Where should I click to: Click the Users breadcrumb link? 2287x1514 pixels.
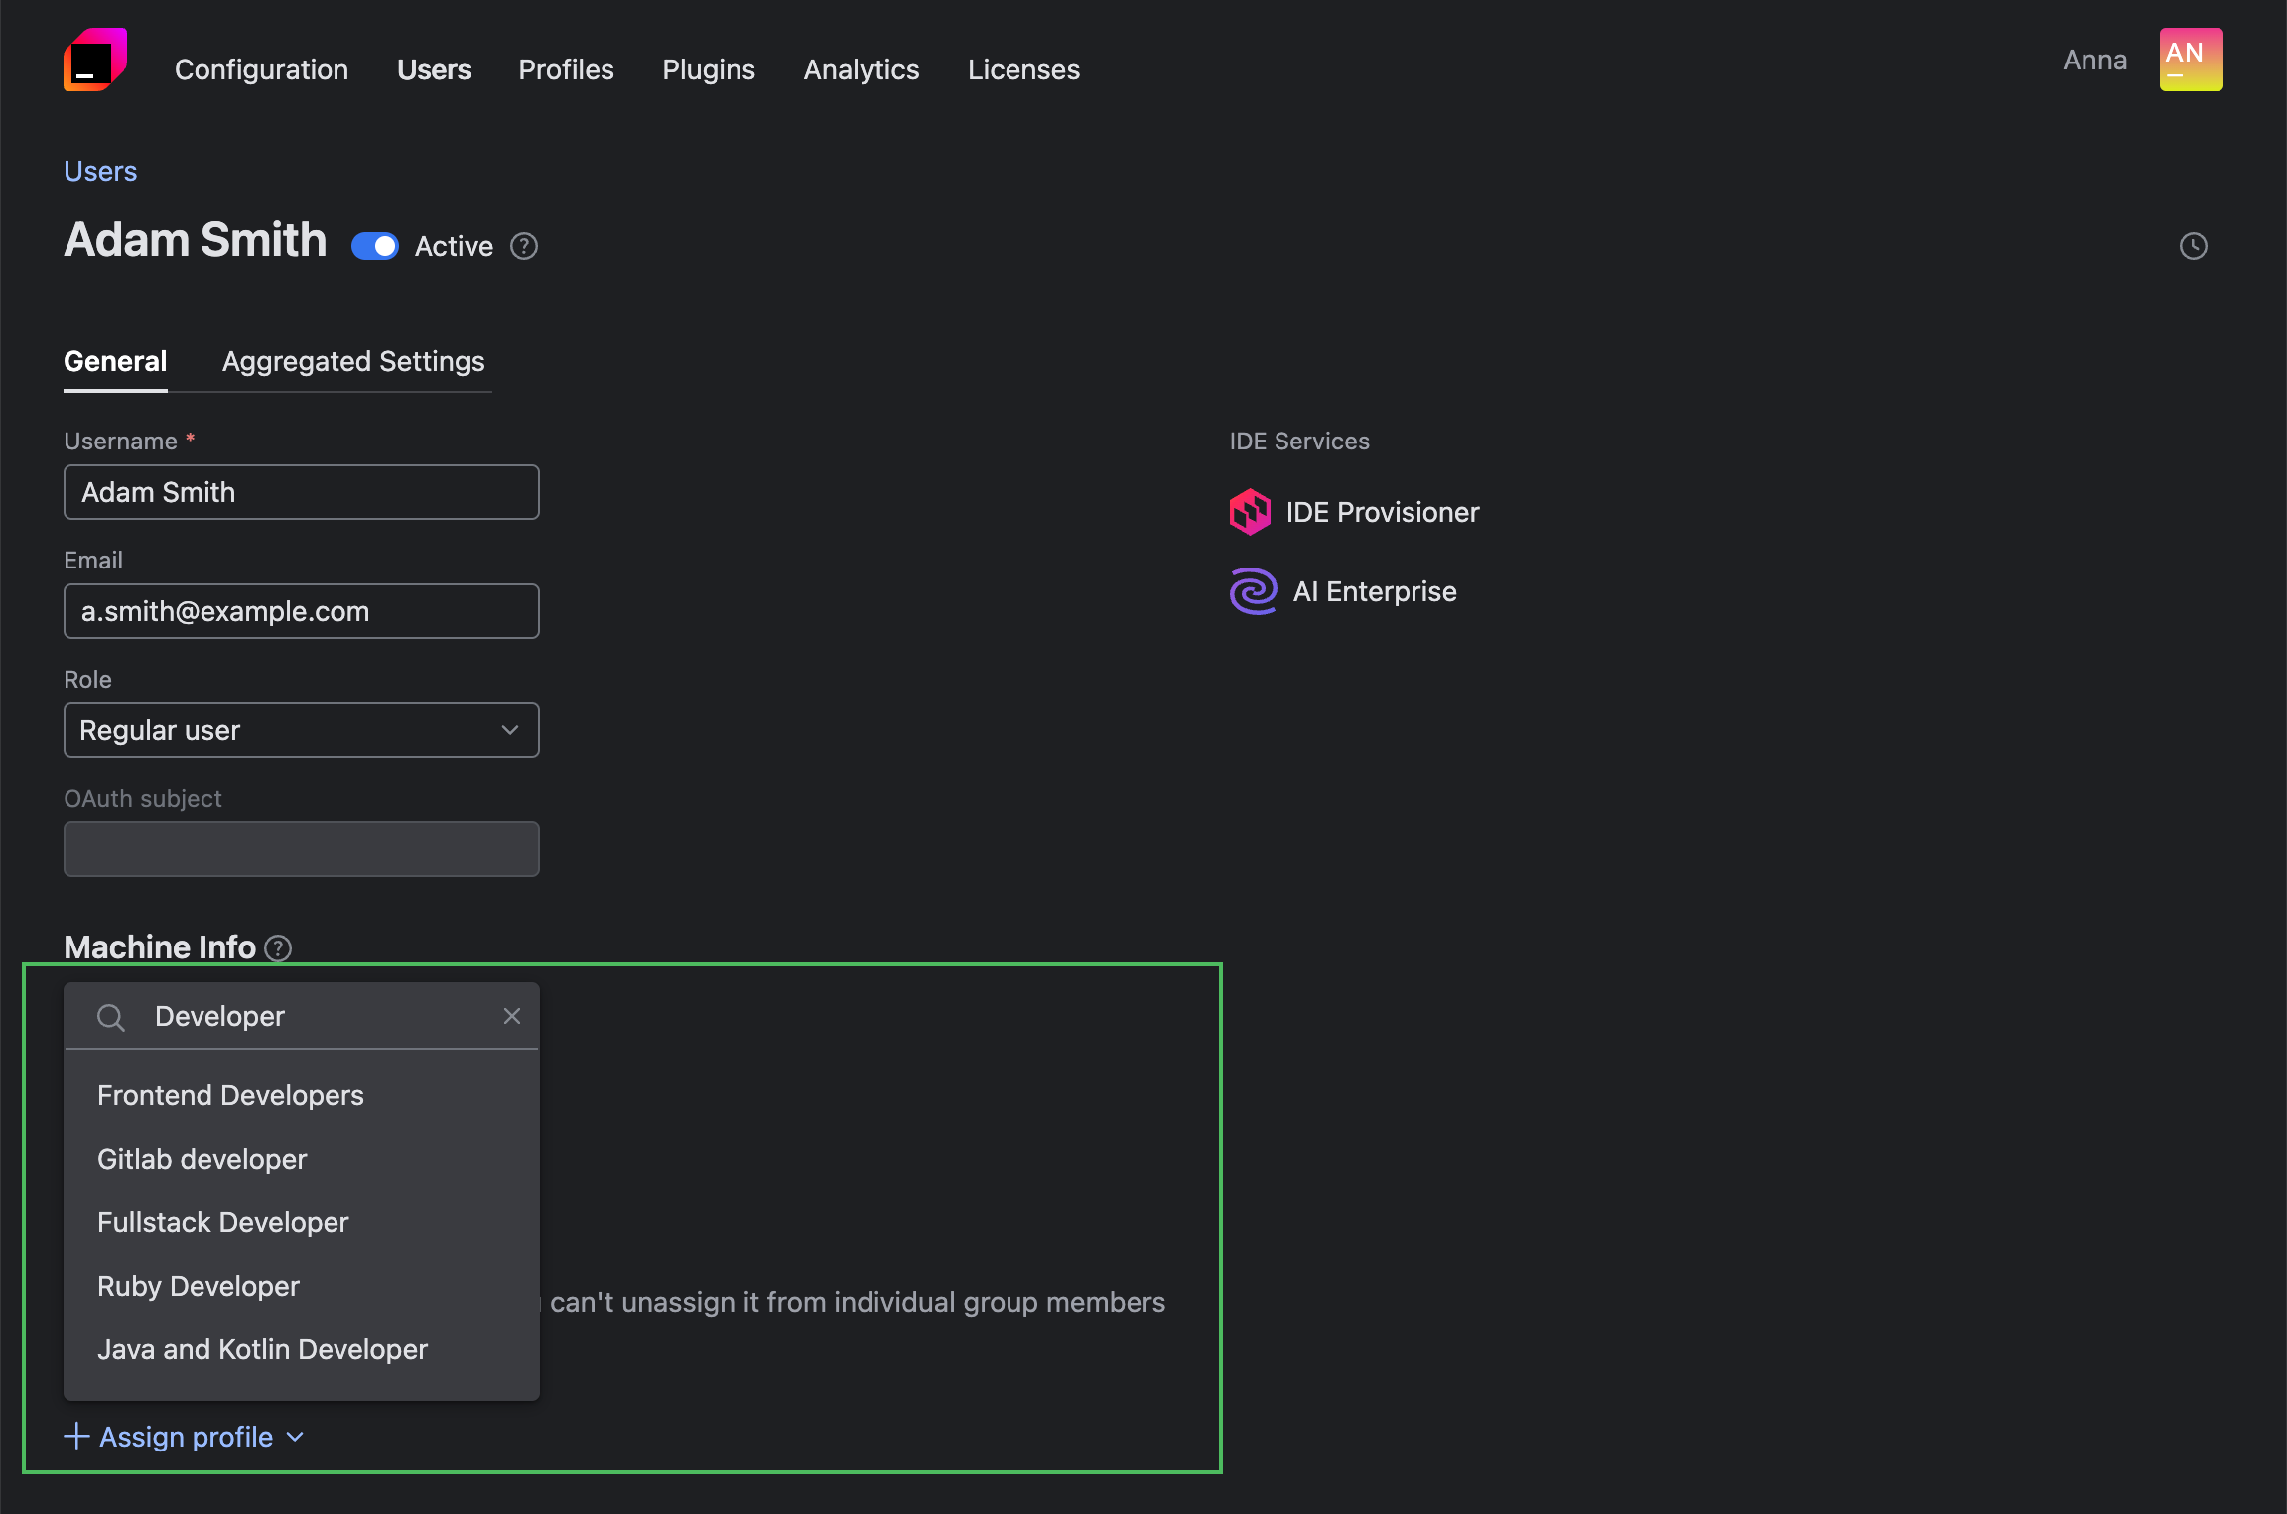(x=100, y=171)
